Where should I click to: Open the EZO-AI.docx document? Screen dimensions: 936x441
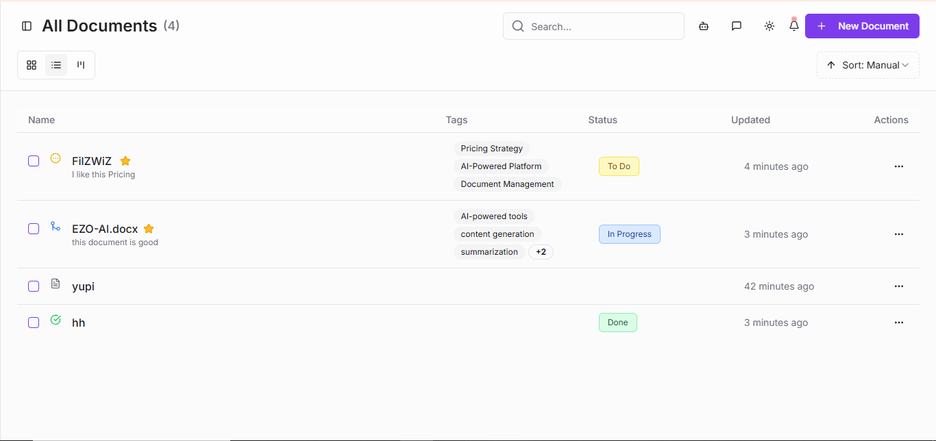pyautogui.click(x=105, y=229)
